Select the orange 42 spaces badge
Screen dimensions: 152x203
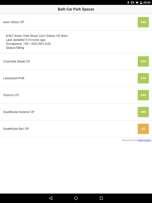click(x=143, y=129)
